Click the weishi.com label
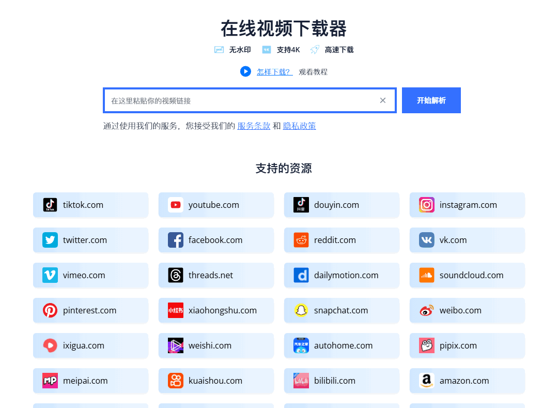This screenshot has width=558, height=408. (x=210, y=346)
